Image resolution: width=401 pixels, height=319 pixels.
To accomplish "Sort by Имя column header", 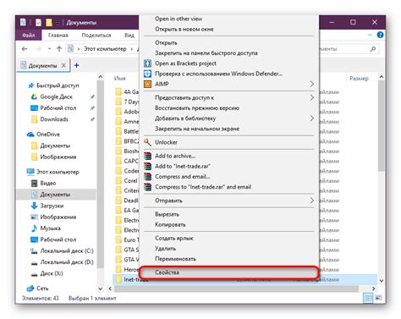I will pos(120,79).
